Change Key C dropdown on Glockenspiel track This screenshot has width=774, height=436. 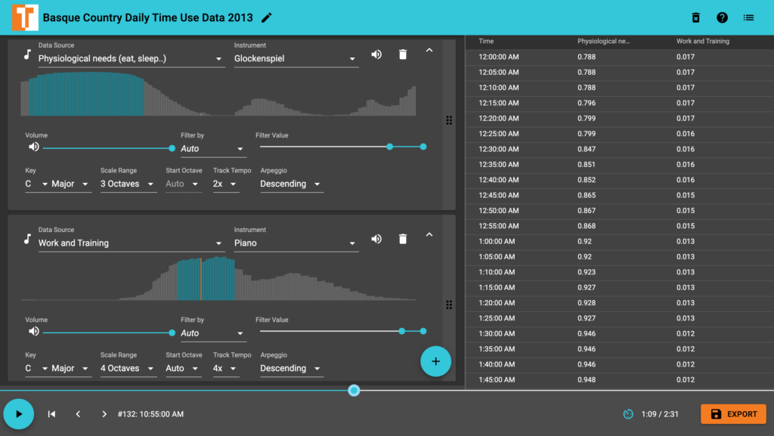click(36, 184)
